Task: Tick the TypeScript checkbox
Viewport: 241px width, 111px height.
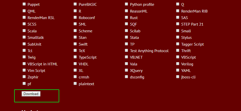Action: tap(75, 57)
